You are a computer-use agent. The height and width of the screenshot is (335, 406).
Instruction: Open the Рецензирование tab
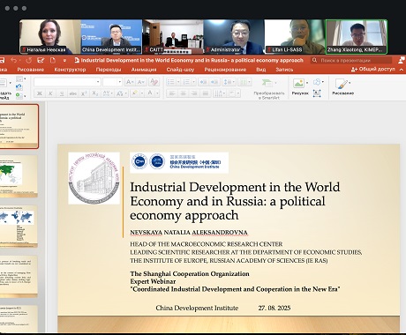coord(225,70)
